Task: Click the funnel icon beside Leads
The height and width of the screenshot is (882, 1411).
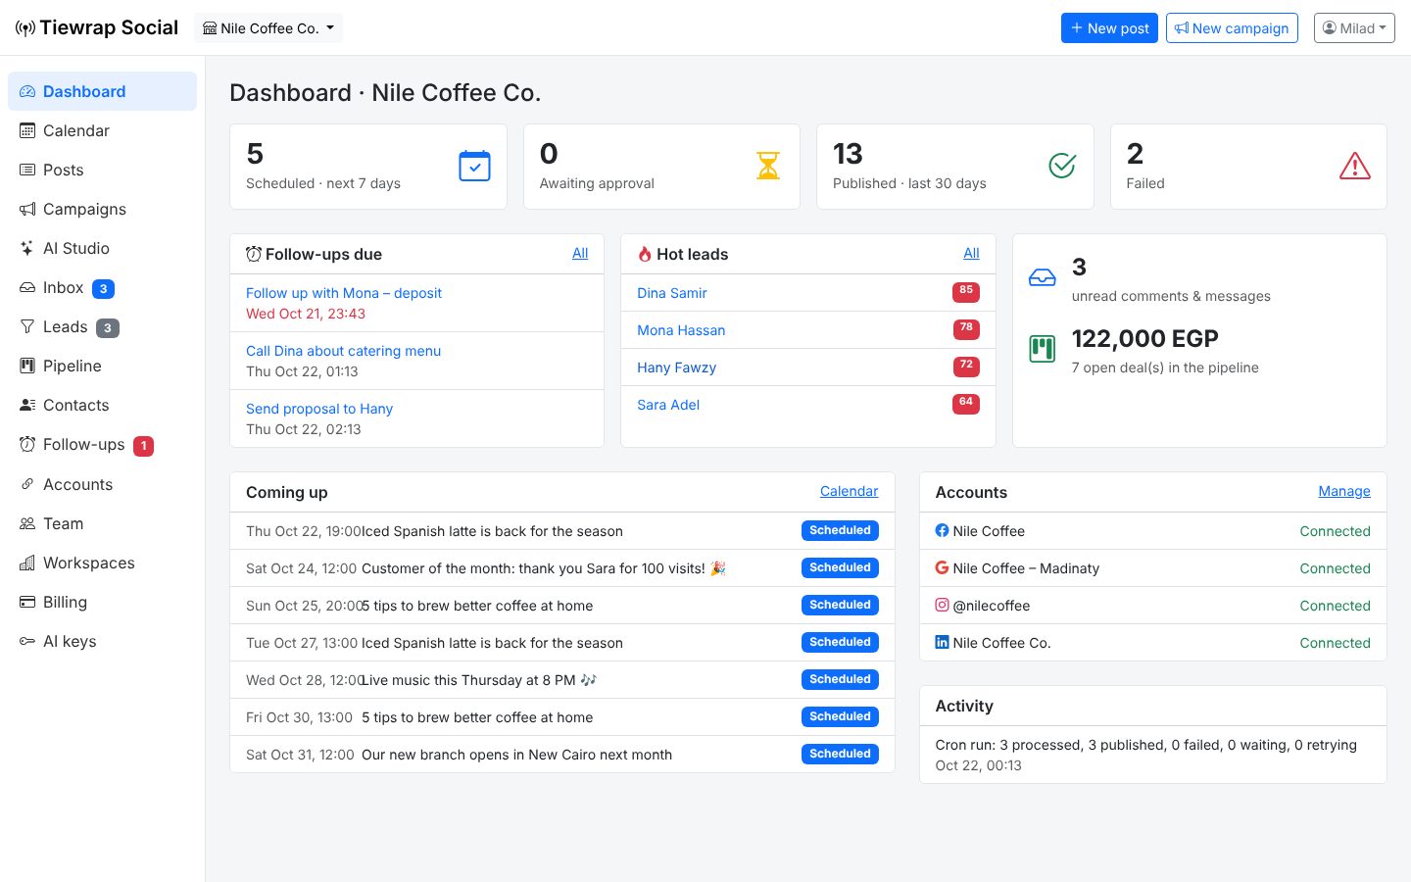Action: 27,326
